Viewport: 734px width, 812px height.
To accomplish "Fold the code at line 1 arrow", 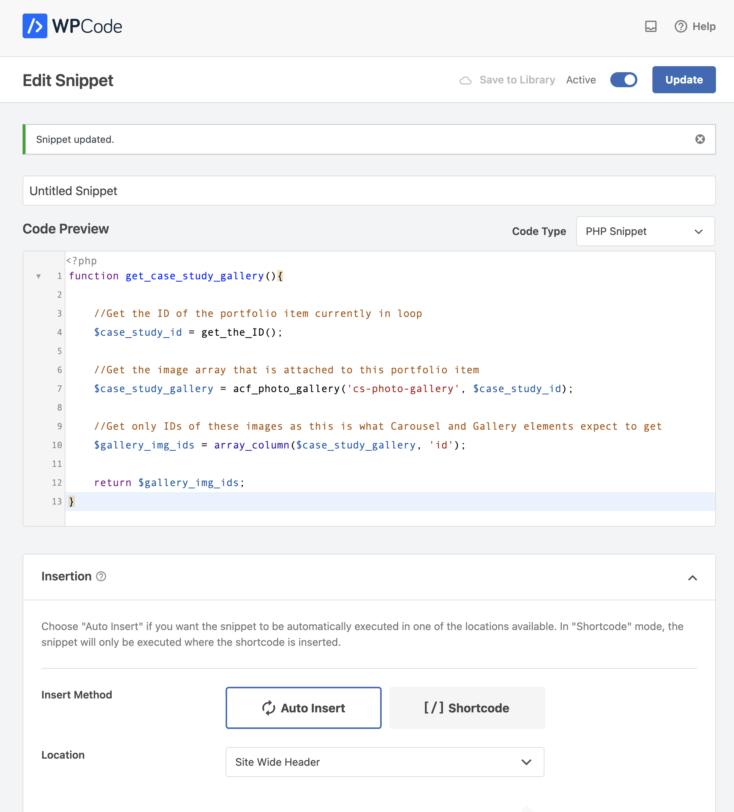I will [39, 276].
